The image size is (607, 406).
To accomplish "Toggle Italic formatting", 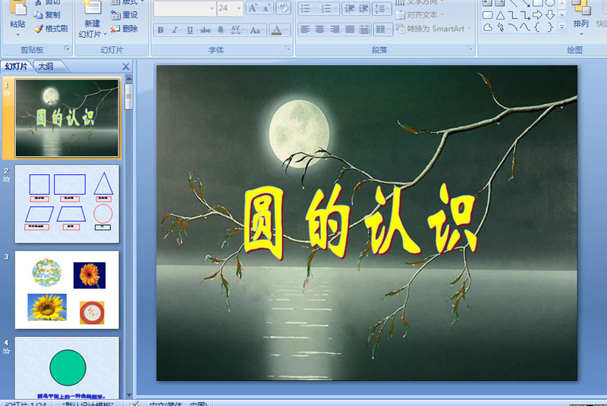I will 175,30.
